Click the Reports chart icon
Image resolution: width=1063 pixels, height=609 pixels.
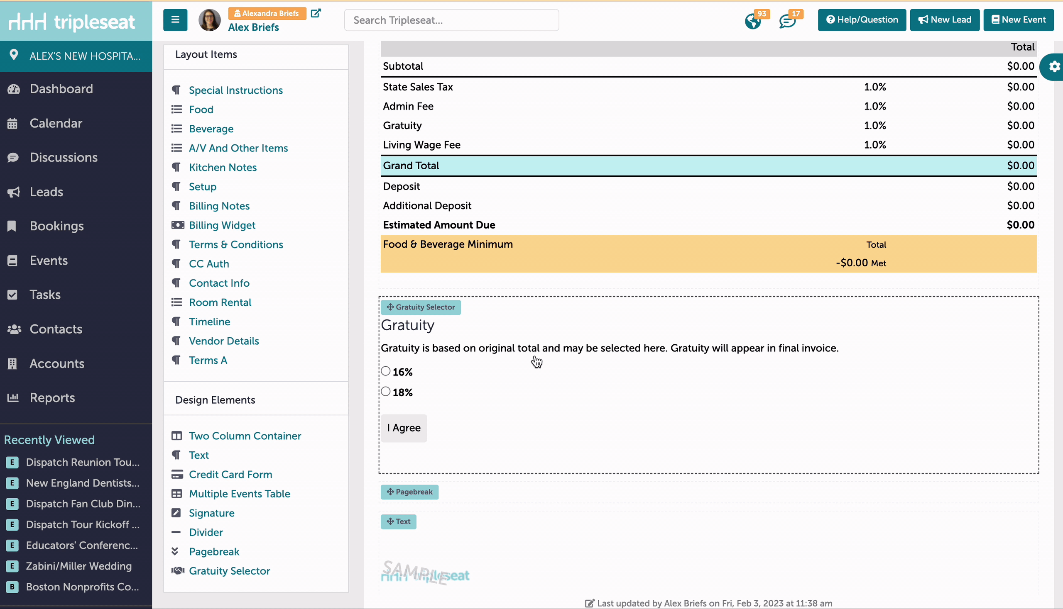pyautogui.click(x=13, y=397)
